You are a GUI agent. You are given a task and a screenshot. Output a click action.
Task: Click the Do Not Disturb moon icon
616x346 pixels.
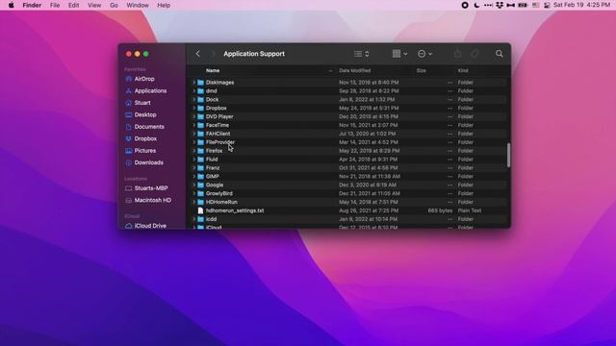coord(476,5)
